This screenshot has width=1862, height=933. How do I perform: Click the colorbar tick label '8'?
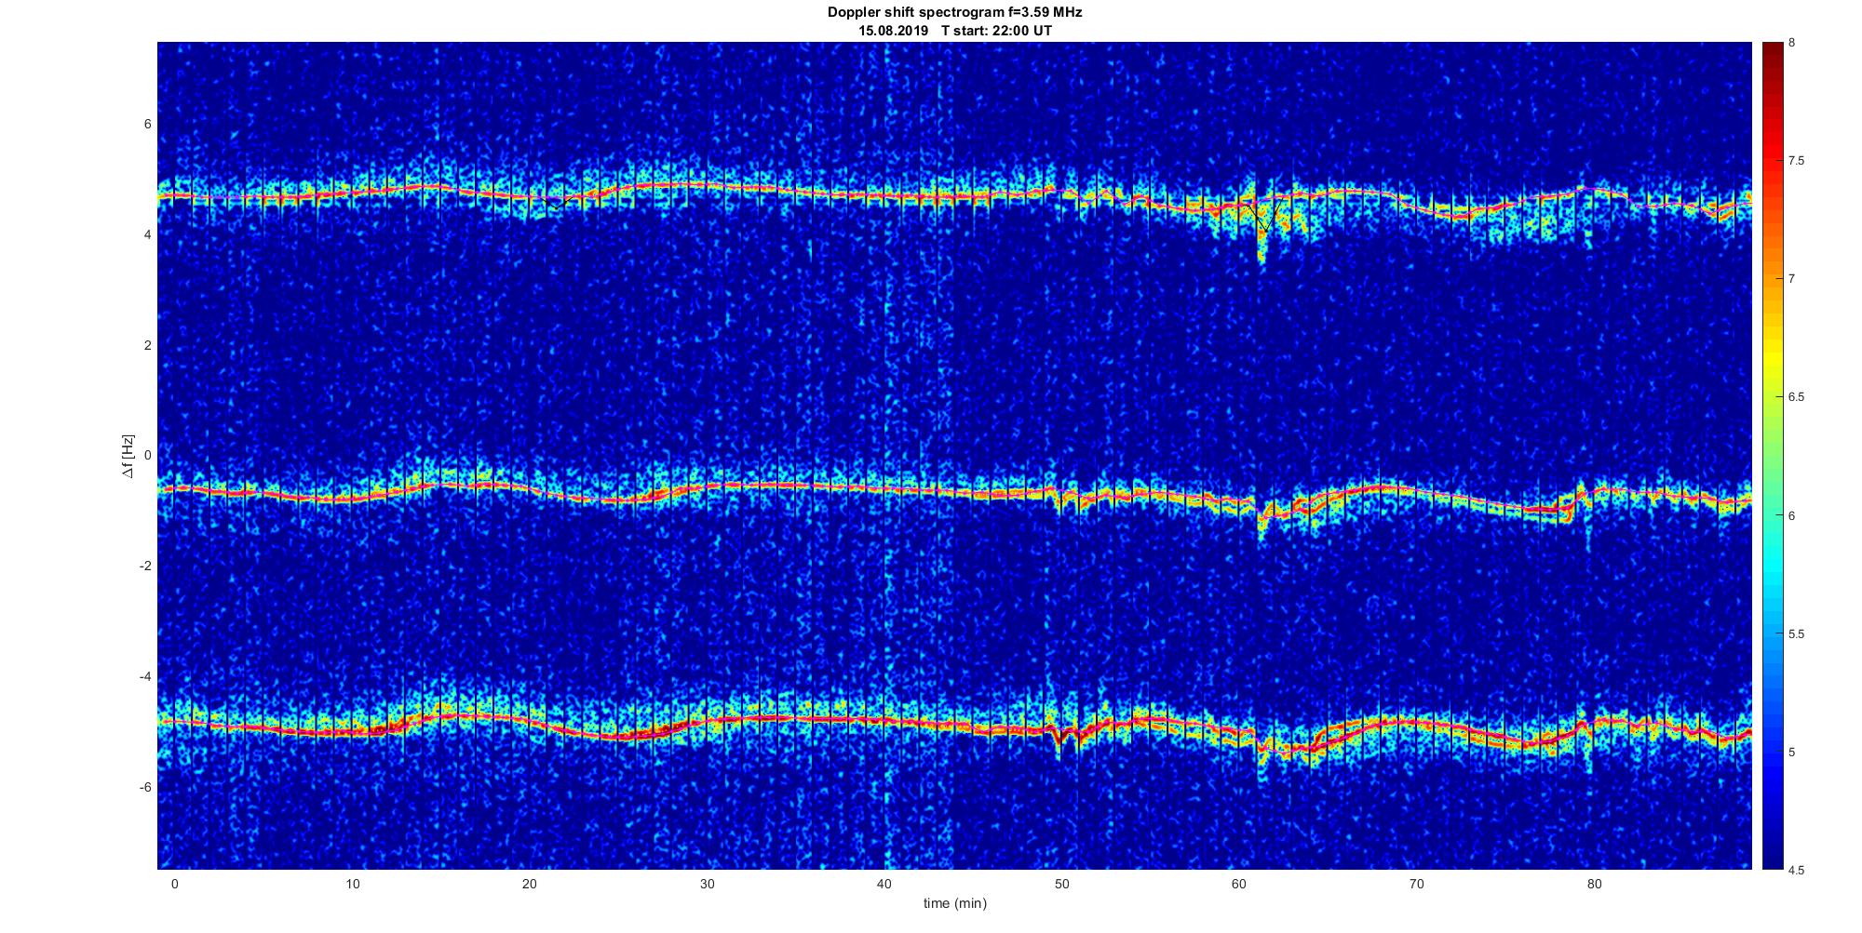pos(1791,43)
